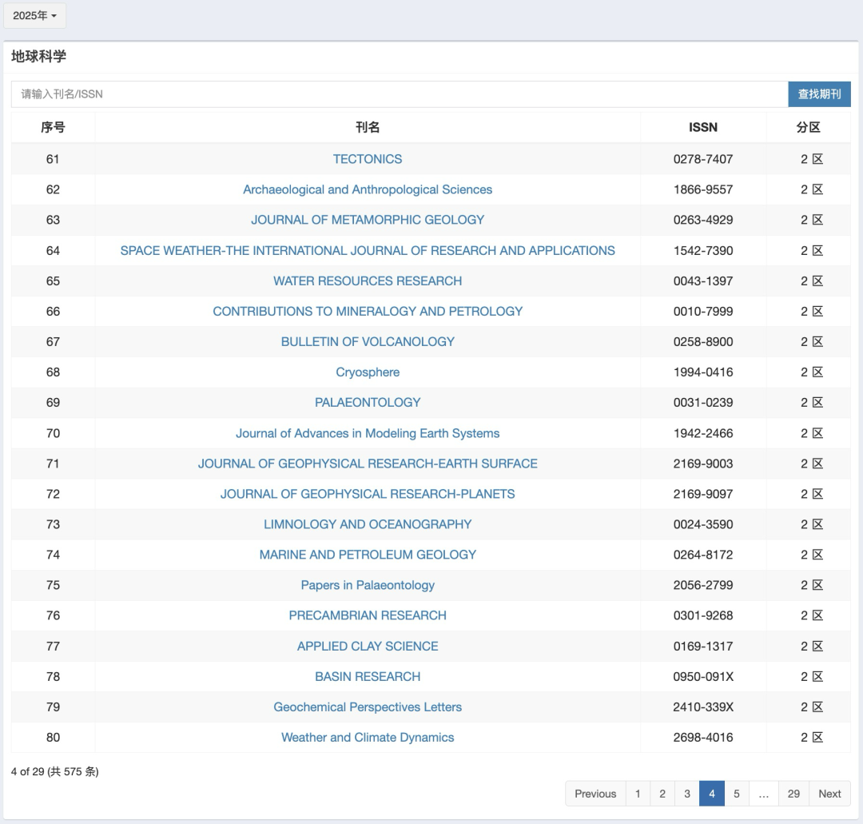This screenshot has width=863, height=824.
Task: Open the SPACE WEATHER journal link
Action: [x=368, y=250]
